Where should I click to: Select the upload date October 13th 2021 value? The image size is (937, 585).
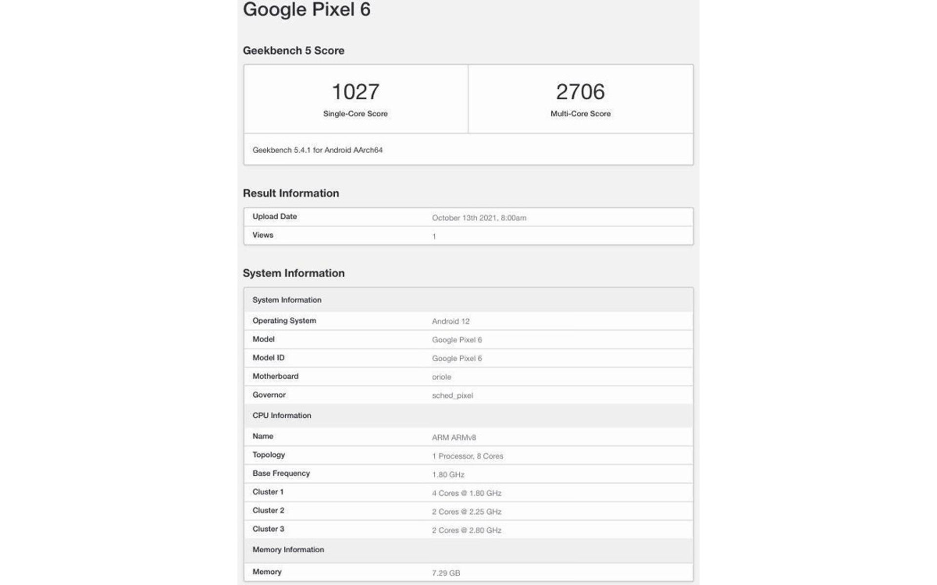pyautogui.click(x=479, y=218)
